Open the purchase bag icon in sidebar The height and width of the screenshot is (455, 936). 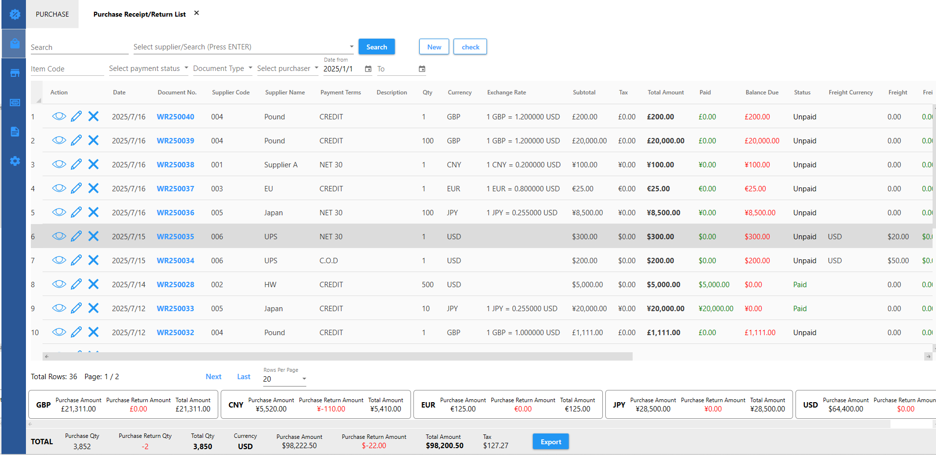click(15, 44)
